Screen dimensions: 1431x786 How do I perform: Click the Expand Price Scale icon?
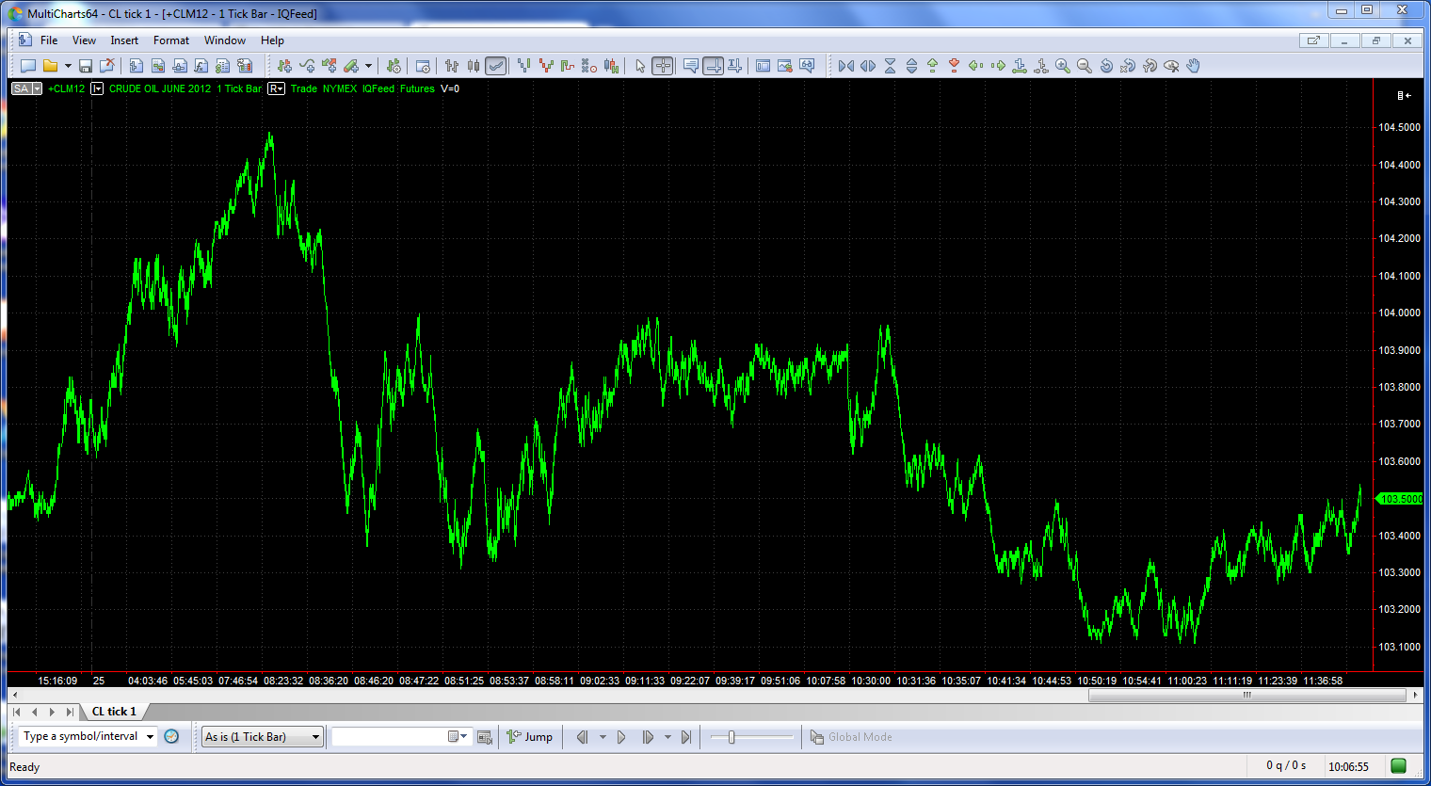coord(911,66)
